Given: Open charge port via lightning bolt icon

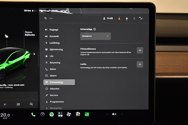Looking at the screenshot, I should coord(34,54).
